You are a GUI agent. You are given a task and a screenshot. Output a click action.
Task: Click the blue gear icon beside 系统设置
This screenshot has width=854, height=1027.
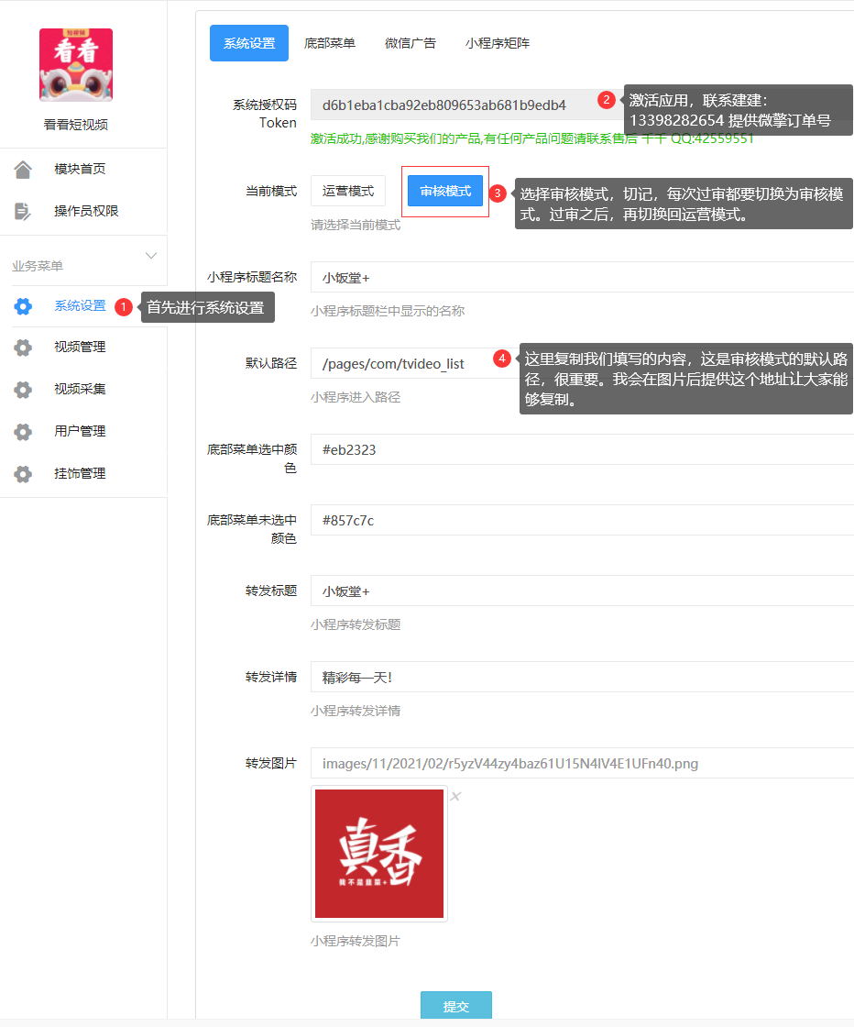(23, 306)
